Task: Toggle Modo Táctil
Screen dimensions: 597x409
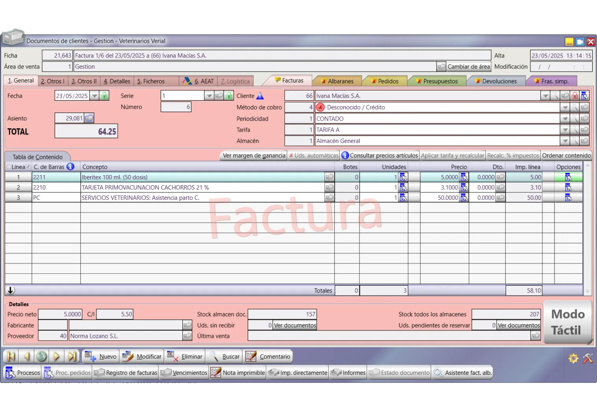Action: point(567,322)
